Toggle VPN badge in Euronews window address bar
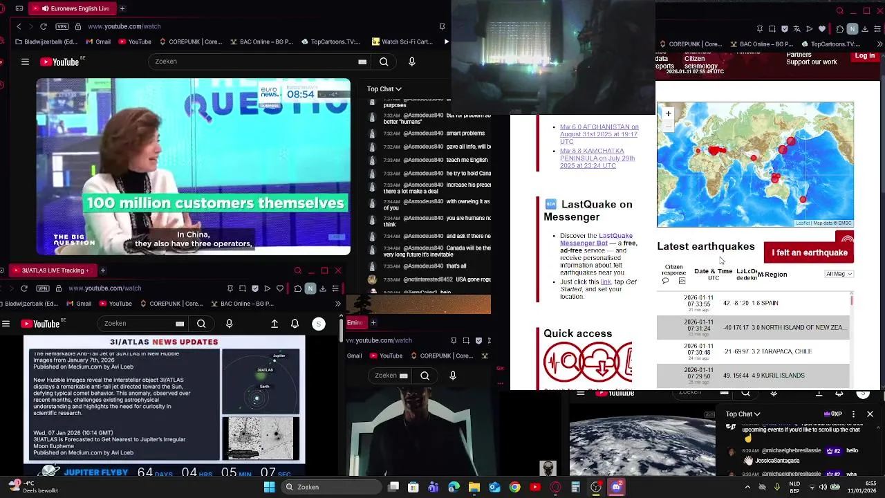885x498 pixels. point(62,26)
